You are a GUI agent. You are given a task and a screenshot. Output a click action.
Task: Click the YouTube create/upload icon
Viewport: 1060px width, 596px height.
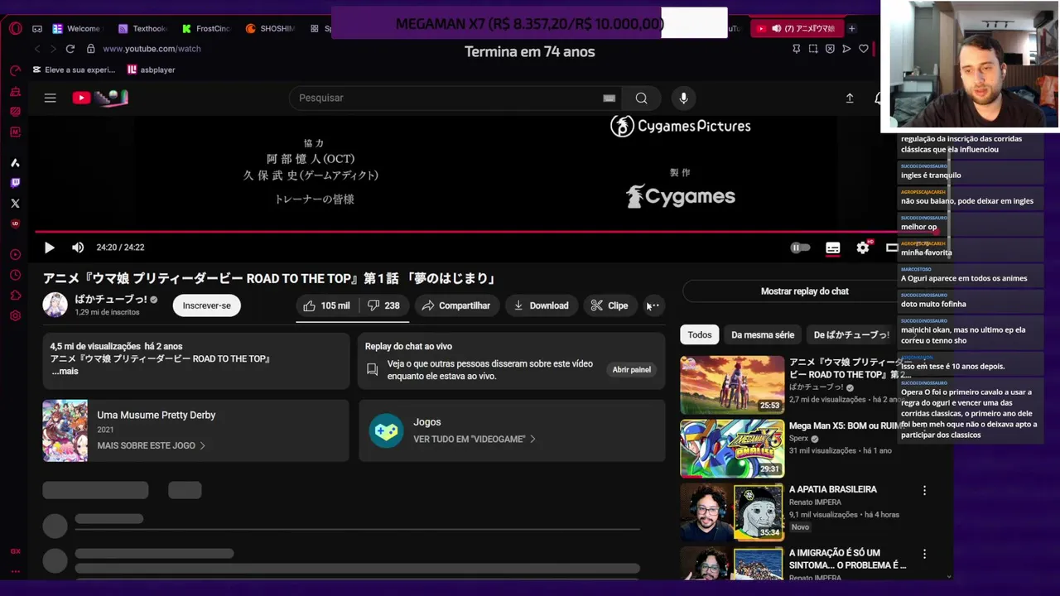pos(850,98)
